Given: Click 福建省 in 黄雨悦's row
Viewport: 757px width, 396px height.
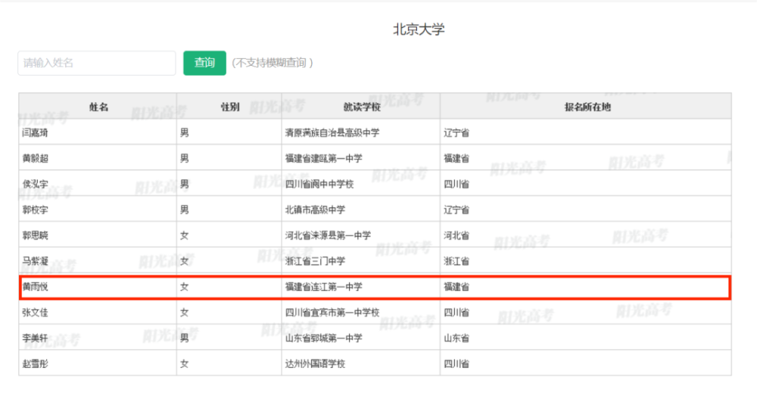Looking at the screenshot, I should point(456,287).
